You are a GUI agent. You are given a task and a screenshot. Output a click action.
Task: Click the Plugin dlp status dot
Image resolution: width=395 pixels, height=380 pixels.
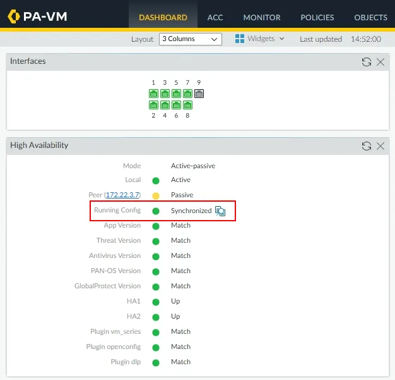point(156,363)
